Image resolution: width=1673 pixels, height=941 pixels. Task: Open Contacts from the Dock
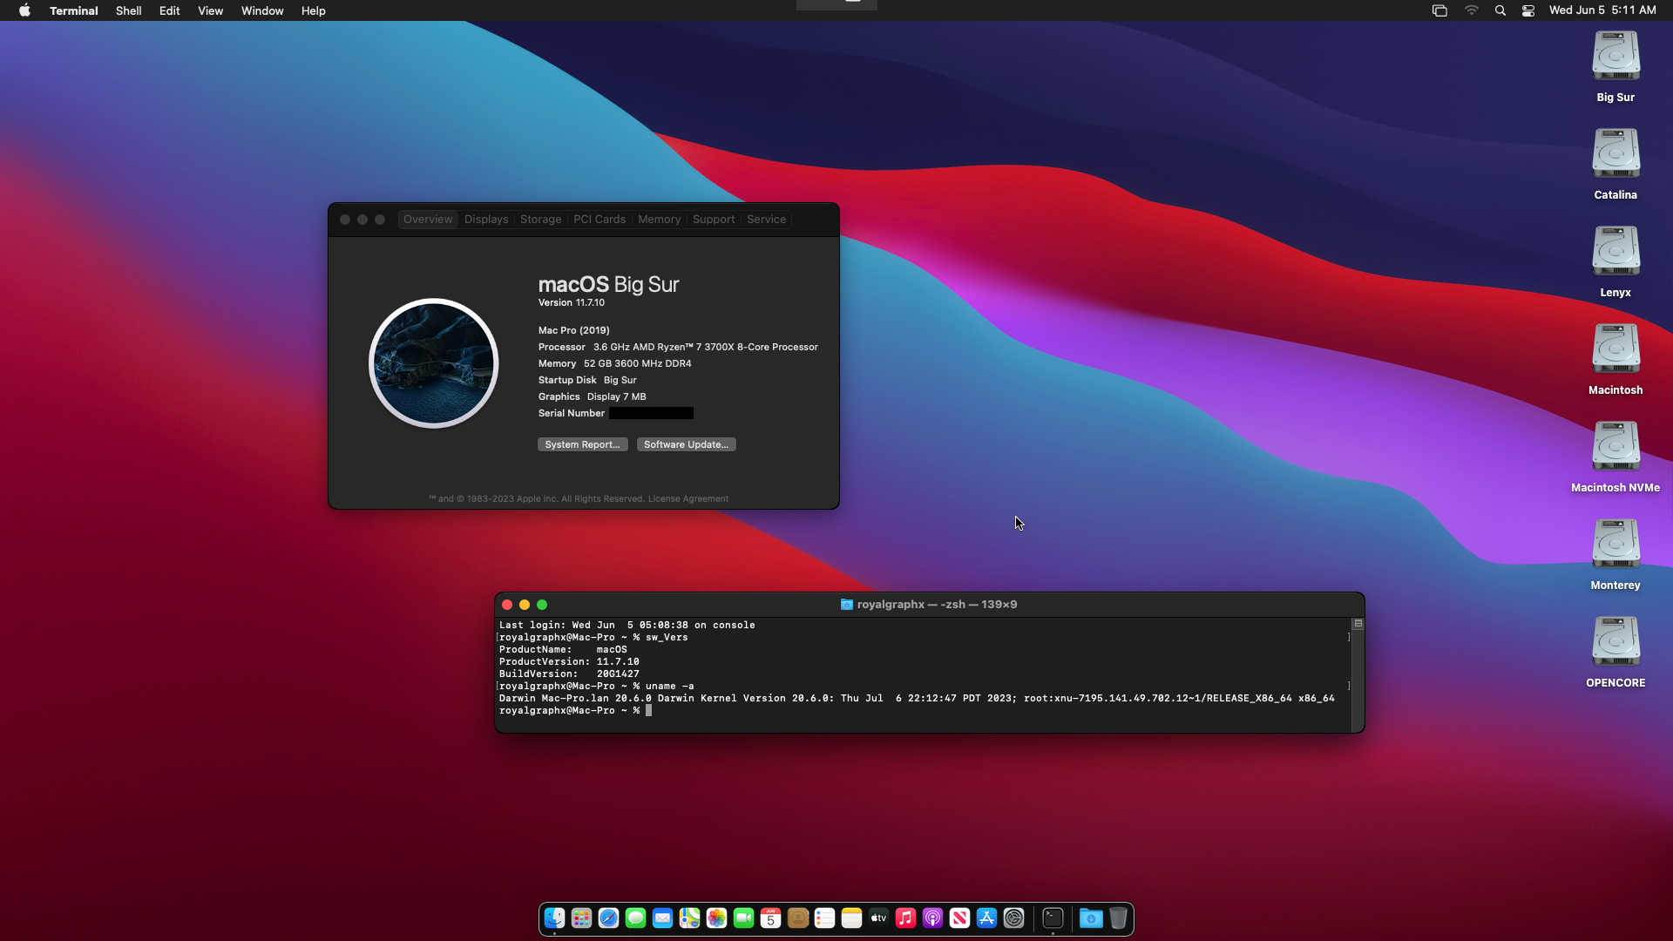797,918
